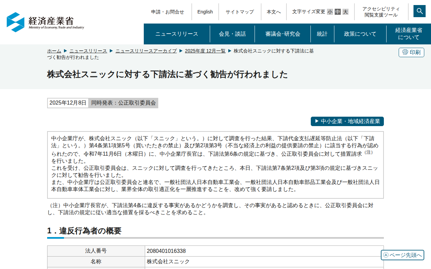Click the 文字サイズ変更 label

point(309,12)
